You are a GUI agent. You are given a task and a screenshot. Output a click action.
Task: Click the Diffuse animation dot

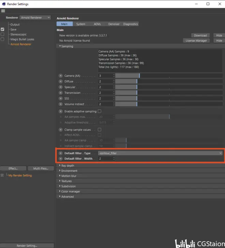click(x=61, y=82)
